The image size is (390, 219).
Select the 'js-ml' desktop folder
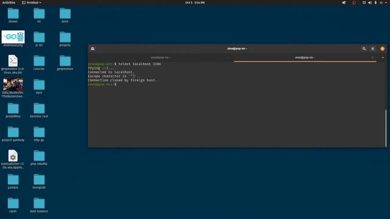39,39
